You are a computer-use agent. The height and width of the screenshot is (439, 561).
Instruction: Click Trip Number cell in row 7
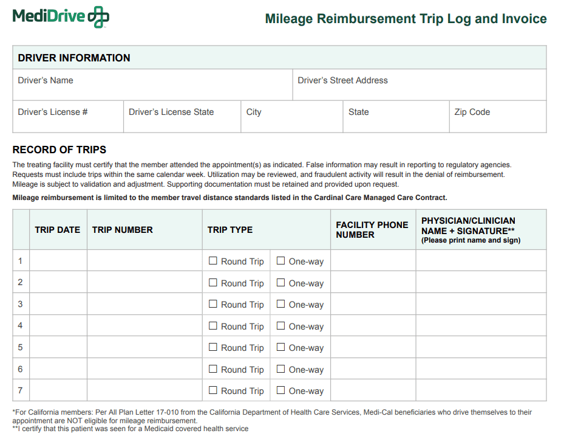tap(144, 390)
